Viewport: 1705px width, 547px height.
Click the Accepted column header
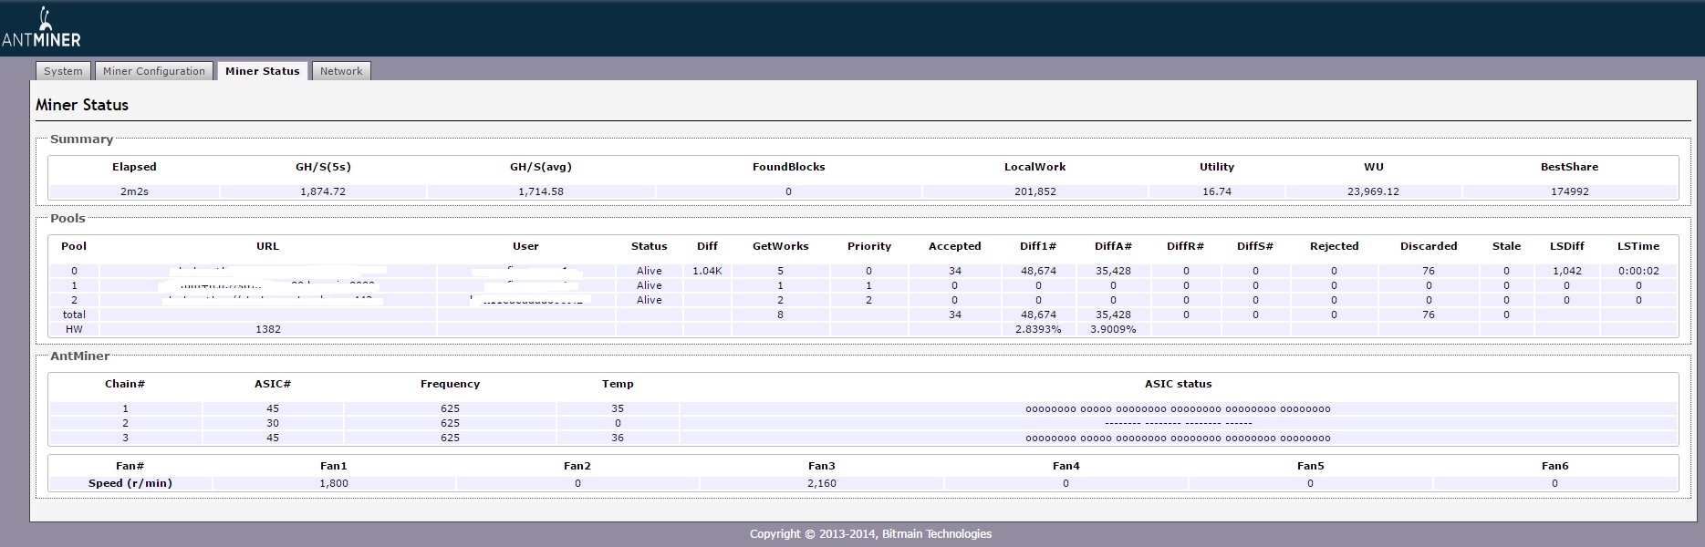[x=954, y=246]
